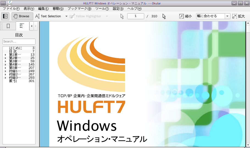
Task: Open Text Selection tool dropdown arrow
Action: [x=66, y=16]
